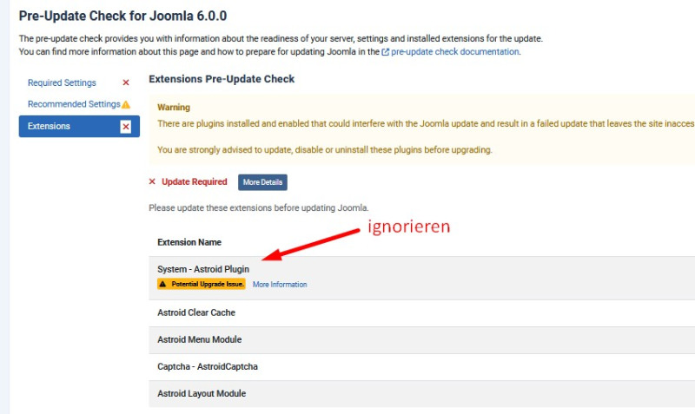
Task: Select the Astroid Layout Module row
Action: point(202,393)
